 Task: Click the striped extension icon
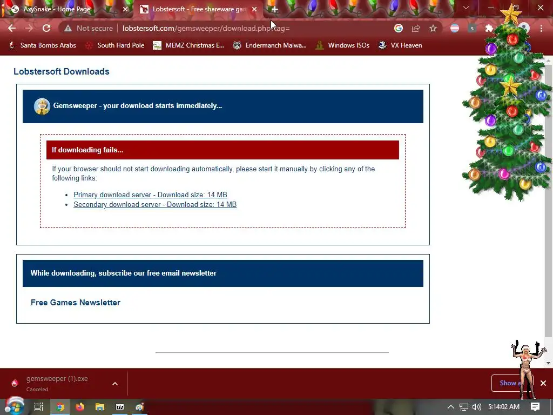tap(455, 28)
